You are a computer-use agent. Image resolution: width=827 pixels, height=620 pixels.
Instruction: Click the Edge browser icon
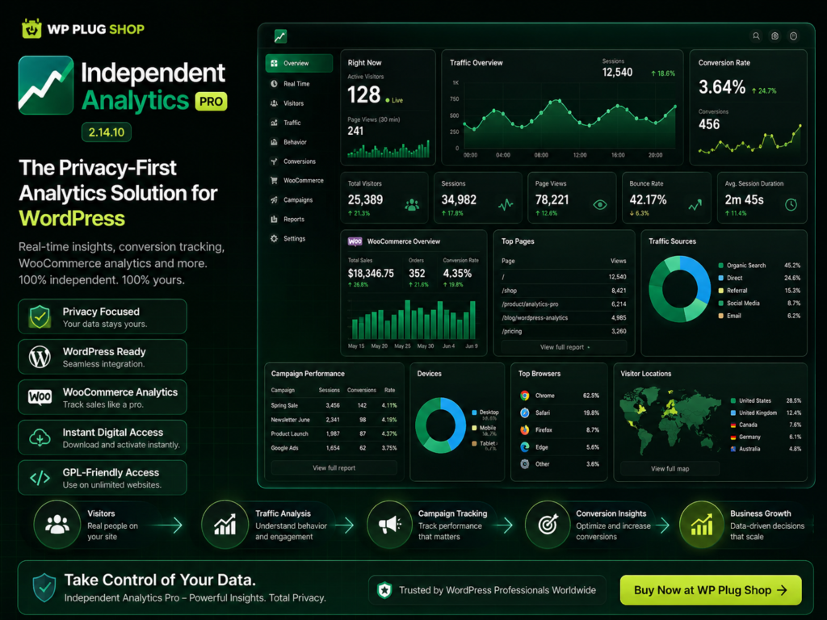[x=525, y=447]
